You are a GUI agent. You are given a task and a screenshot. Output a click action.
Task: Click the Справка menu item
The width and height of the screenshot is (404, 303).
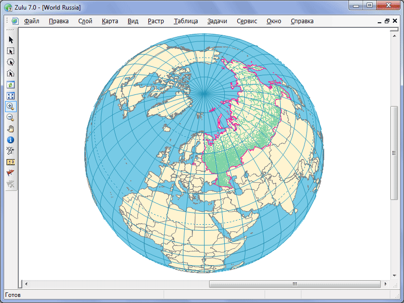302,21
